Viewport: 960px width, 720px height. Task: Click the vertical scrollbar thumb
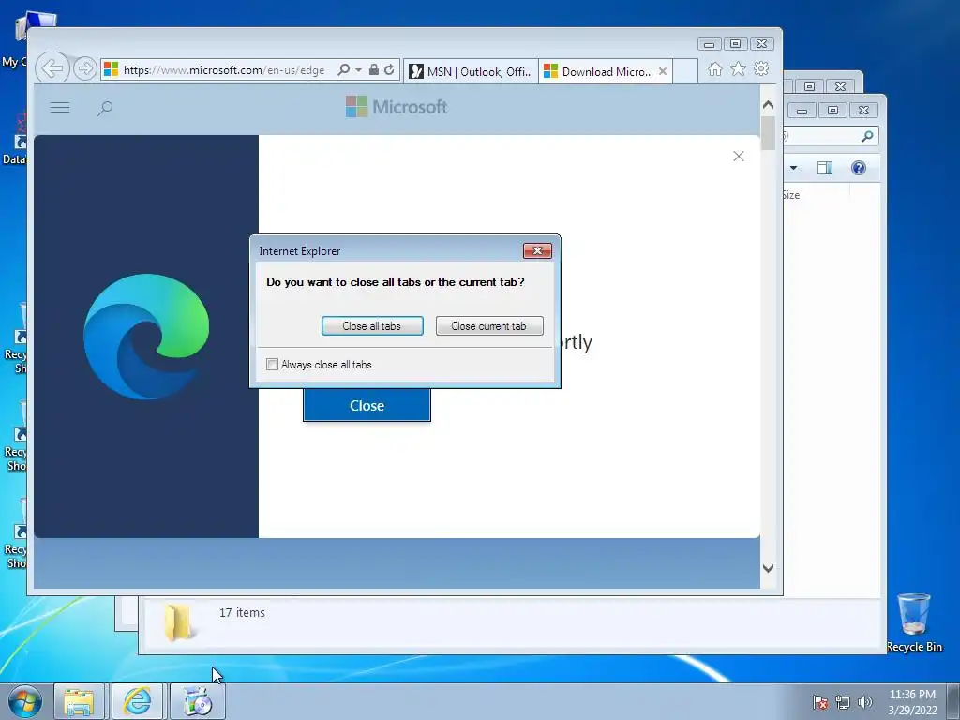pyautogui.click(x=769, y=132)
